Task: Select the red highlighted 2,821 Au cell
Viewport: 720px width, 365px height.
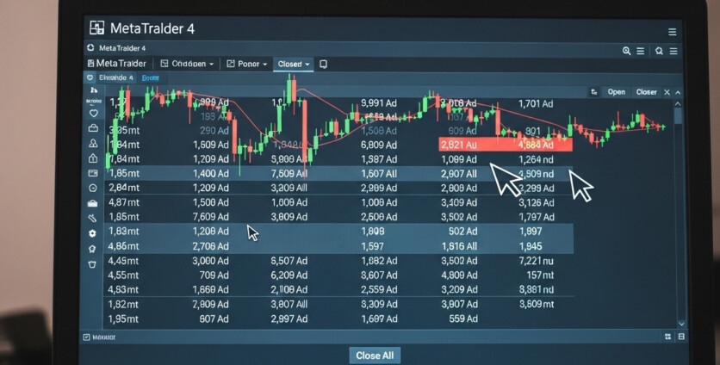Action: coord(458,145)
